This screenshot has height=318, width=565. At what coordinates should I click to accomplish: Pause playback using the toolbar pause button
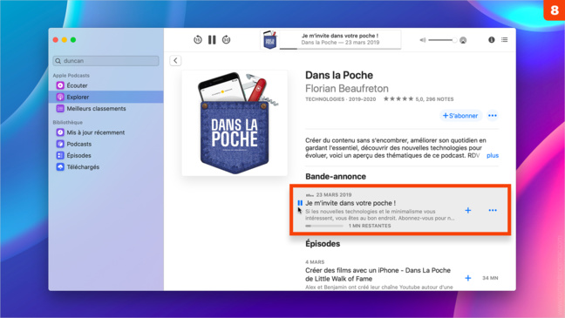(x=212, y=40)
